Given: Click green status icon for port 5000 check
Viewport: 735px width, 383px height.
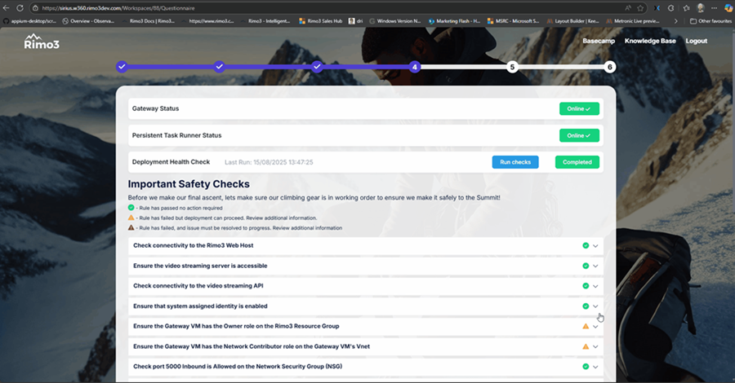Looking at the screenshot, I should (x=586, y=368).
